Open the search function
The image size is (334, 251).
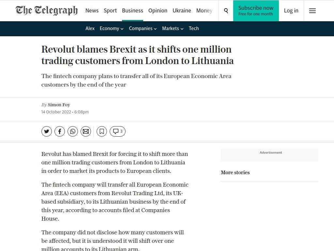[x=226, y=10]
